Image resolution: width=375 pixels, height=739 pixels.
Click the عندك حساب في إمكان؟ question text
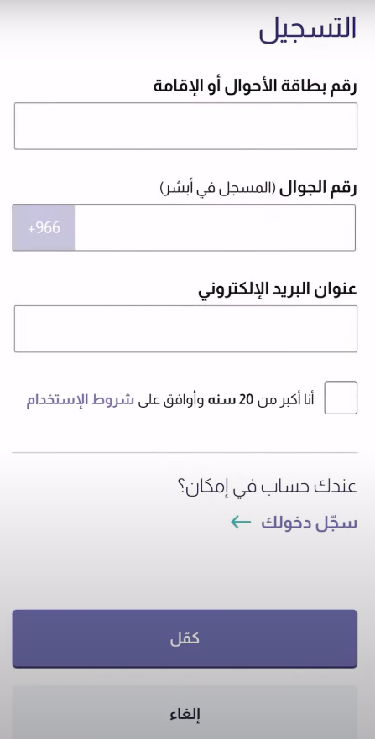267,487
